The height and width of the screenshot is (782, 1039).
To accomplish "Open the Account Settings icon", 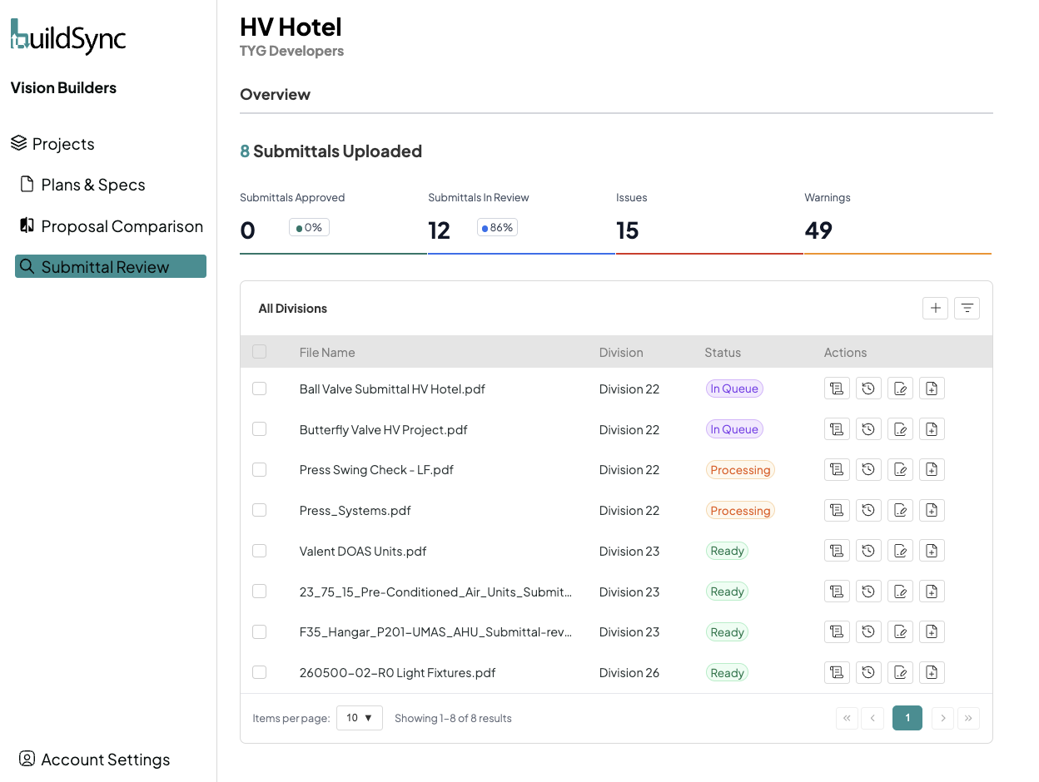I will click(x=26, y=759).
